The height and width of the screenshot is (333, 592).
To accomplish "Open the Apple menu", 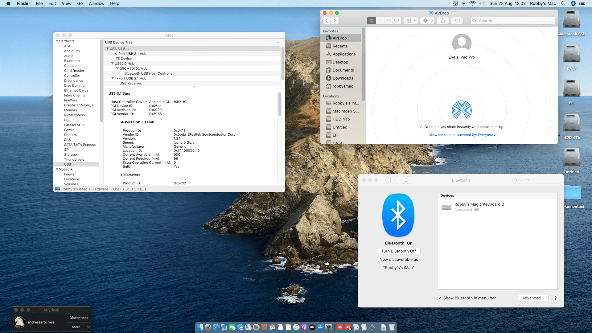I will click(x=8, y=3).
